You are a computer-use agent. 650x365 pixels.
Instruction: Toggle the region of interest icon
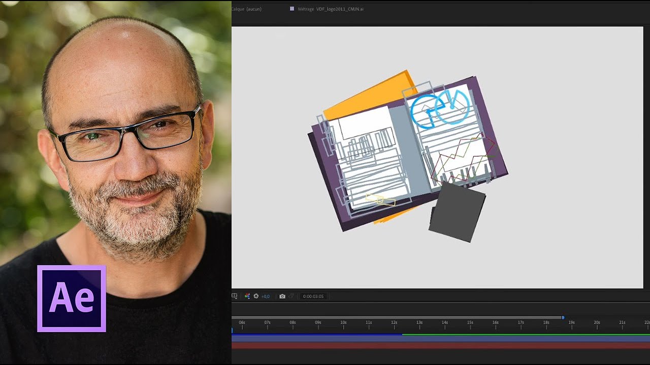click(235, 296)
